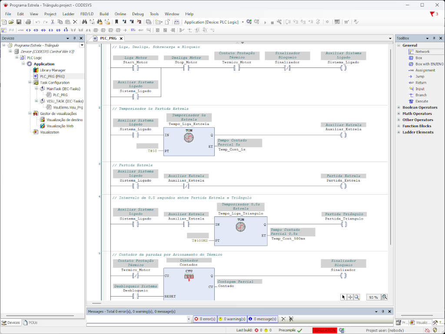Activate the pan tool in editor corner
Screen dimensions: 445x334
350,297
